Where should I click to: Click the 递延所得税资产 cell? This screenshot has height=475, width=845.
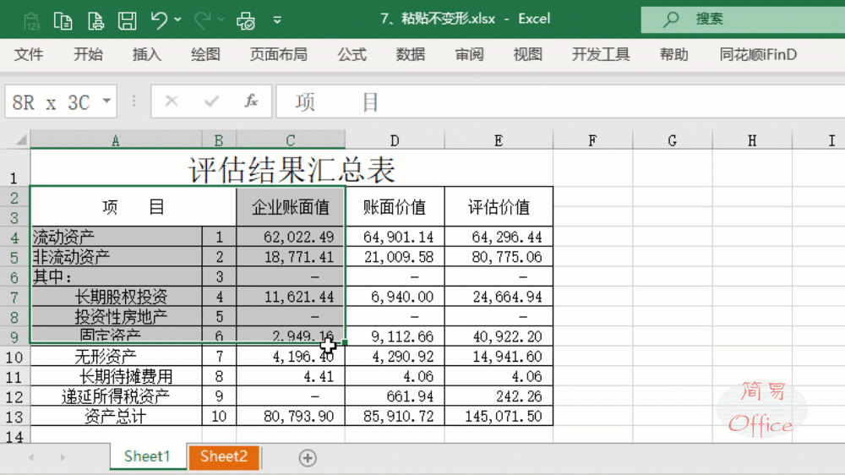pyautogui.click(x=116, y=396)
